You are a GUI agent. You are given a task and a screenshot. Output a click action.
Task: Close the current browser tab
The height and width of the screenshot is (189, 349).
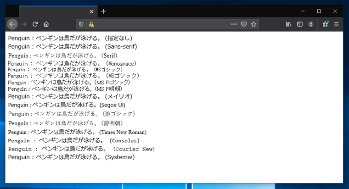[92, 11]
